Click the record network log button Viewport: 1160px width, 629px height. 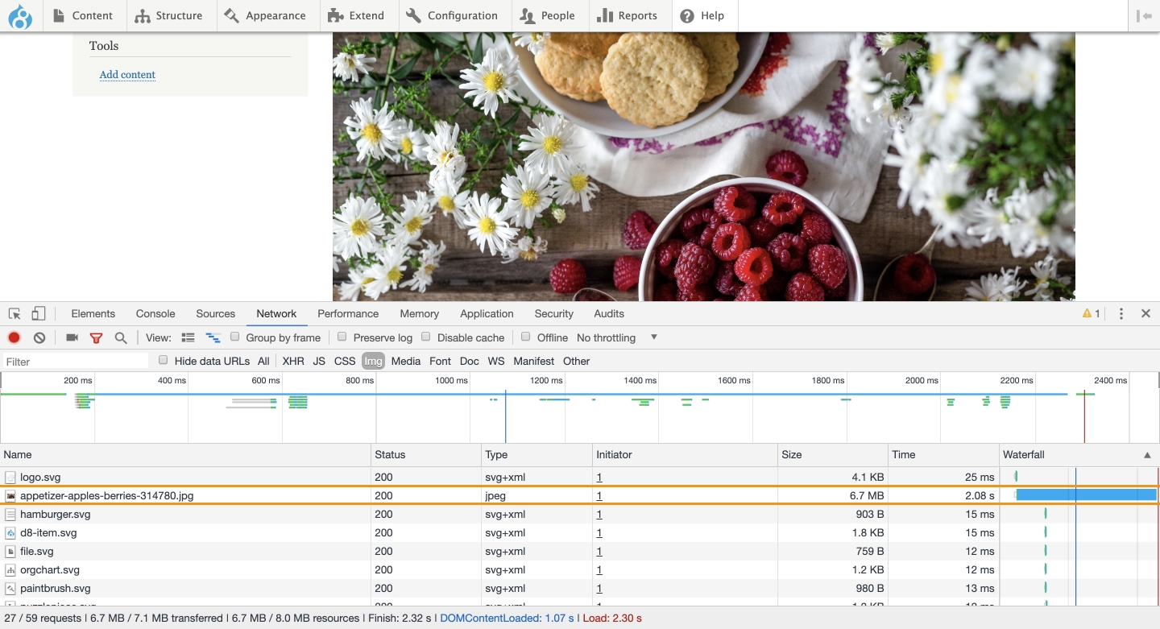(x=14, y=337)
